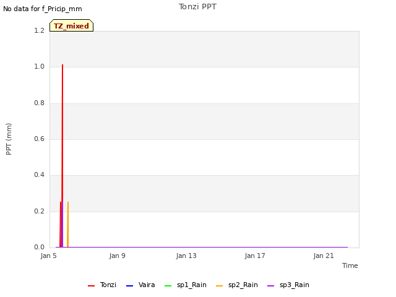Screen dimensions: 396x297
Task: Click the 0.6 y-axis tick label
Action: (39, 139)
